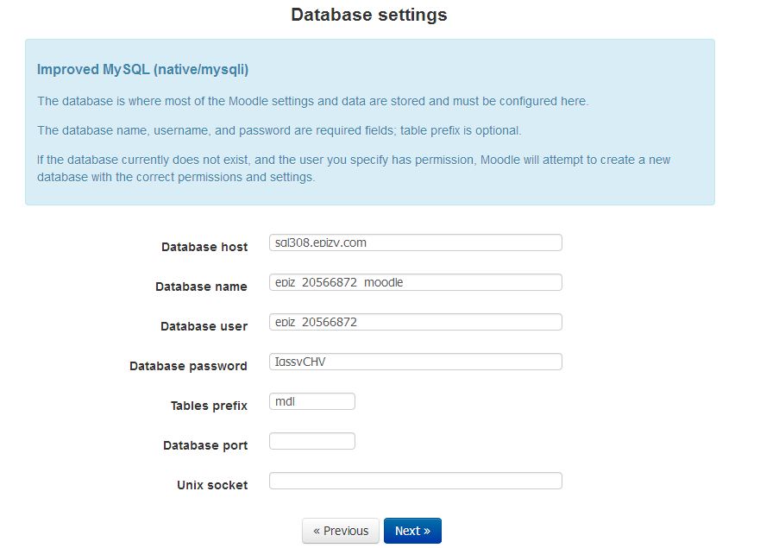The image size is (760, 548).
Task: Focus the Database password input
Action: (416, 362)
